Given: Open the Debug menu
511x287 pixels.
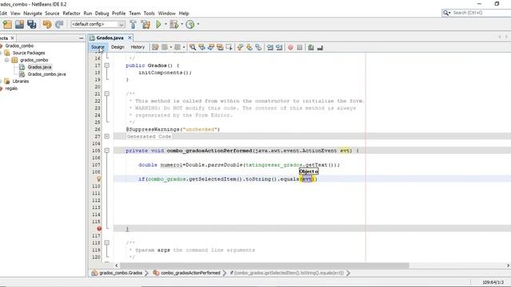Looking at the screenshot, I should 102,14.
